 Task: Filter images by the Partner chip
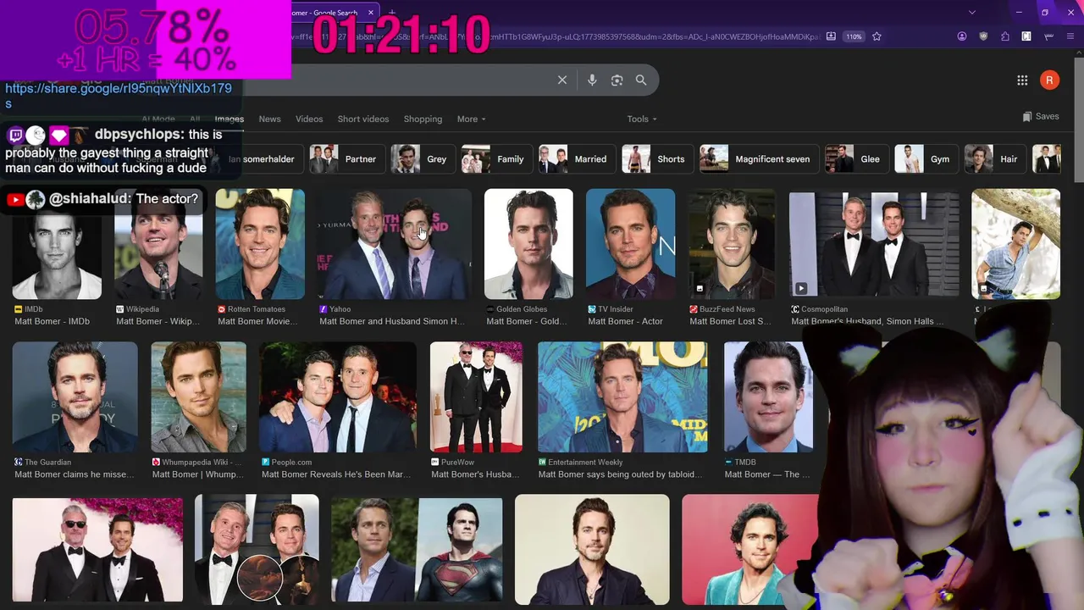348,159
